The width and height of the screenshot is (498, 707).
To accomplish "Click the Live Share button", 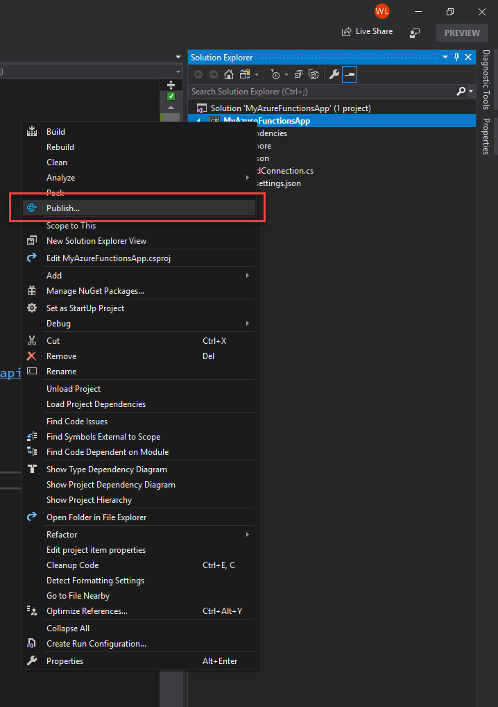I will pyautogui.click(x=368, y=31).
